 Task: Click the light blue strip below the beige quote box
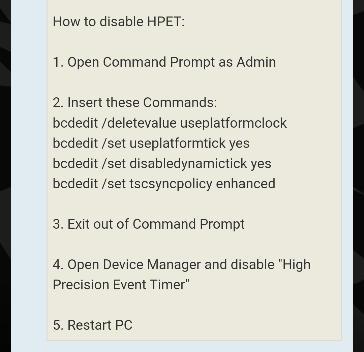coord(182,347)
